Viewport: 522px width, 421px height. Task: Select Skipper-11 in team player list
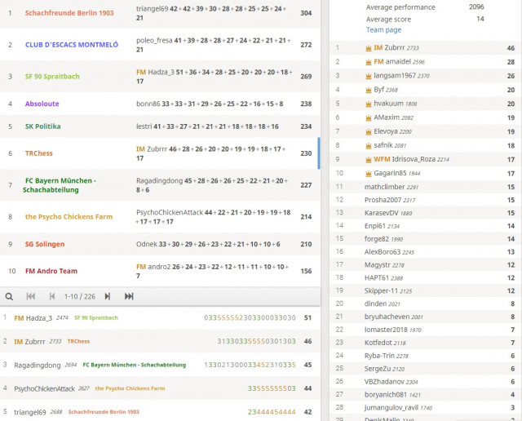(x=381, y=290)
